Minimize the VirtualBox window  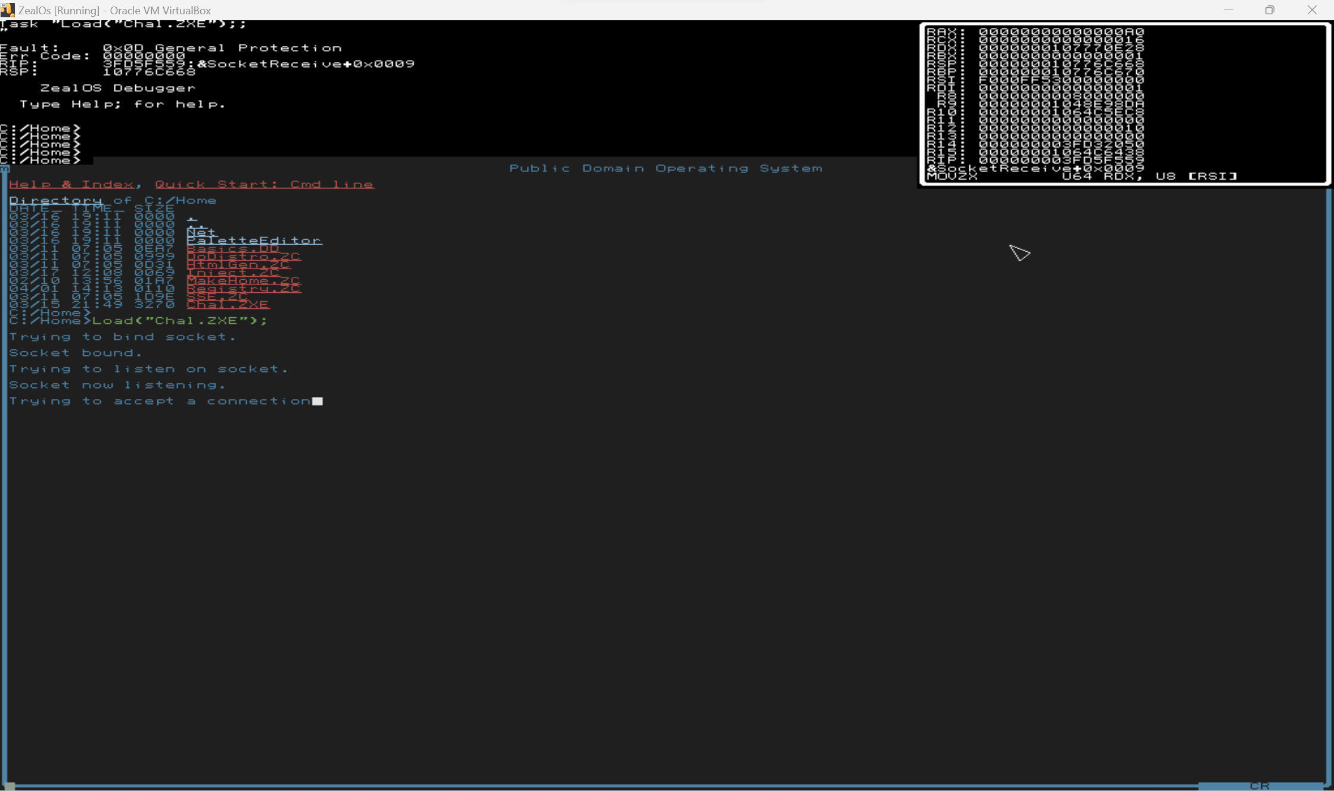[1229, 10]
